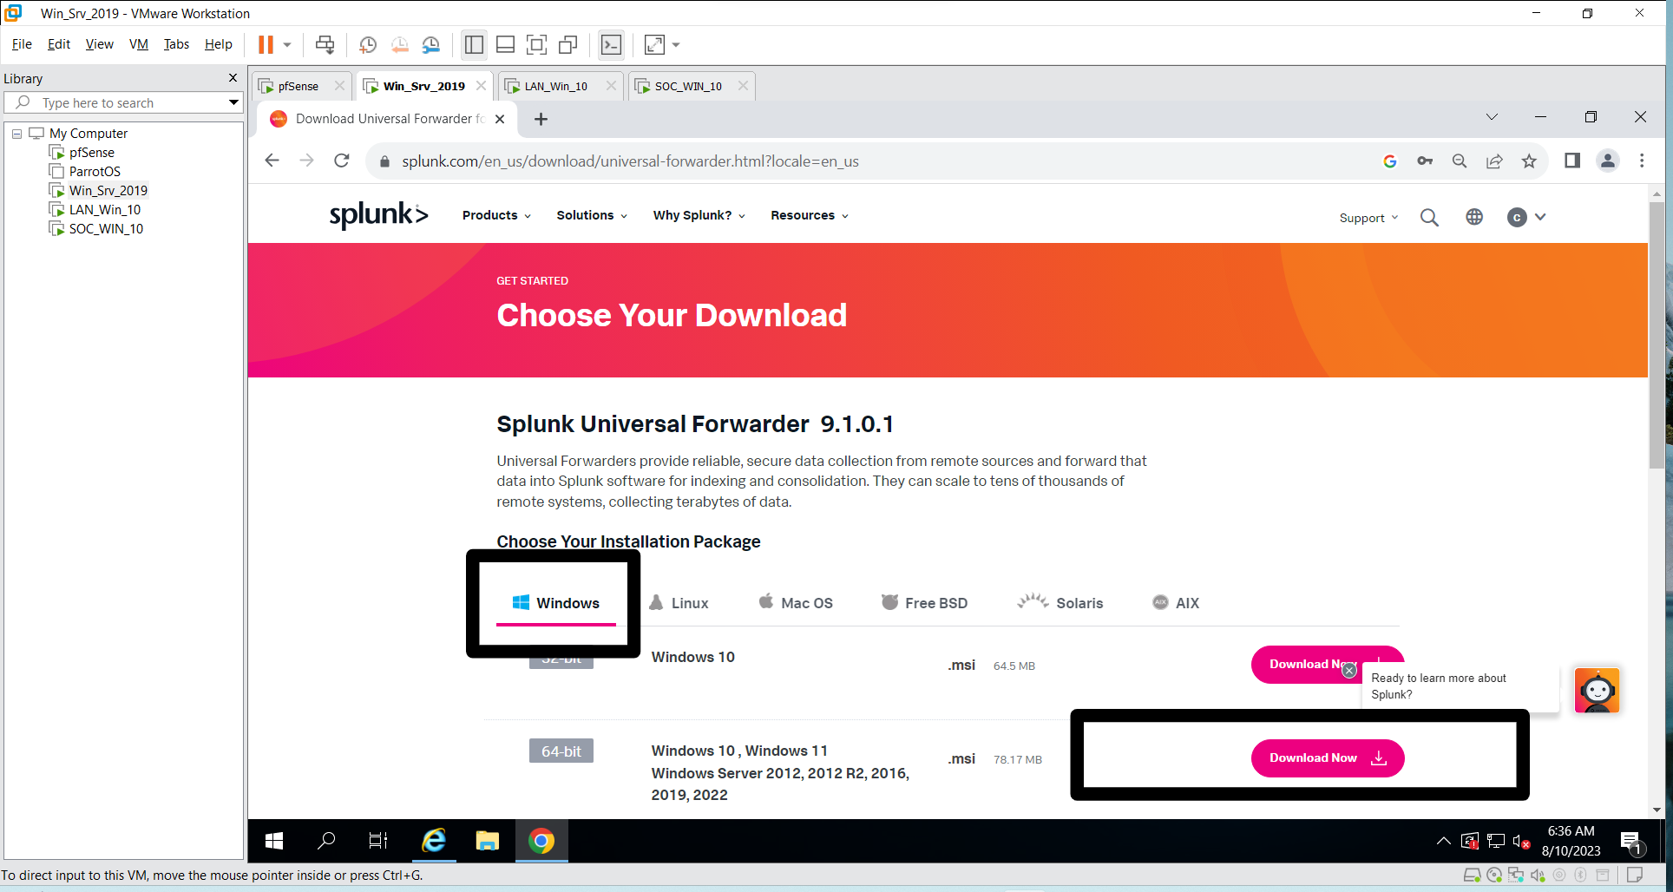The width and height of the screenshot is (1673, 892).
Task: Expand the Resources menu
Action: click(810, 215)
